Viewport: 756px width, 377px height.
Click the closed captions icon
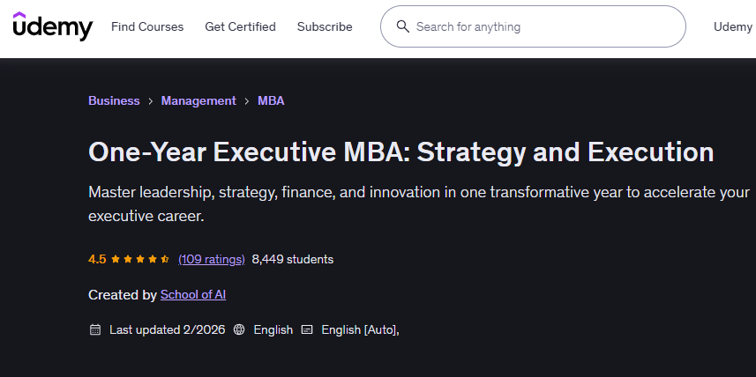point(307,329)
